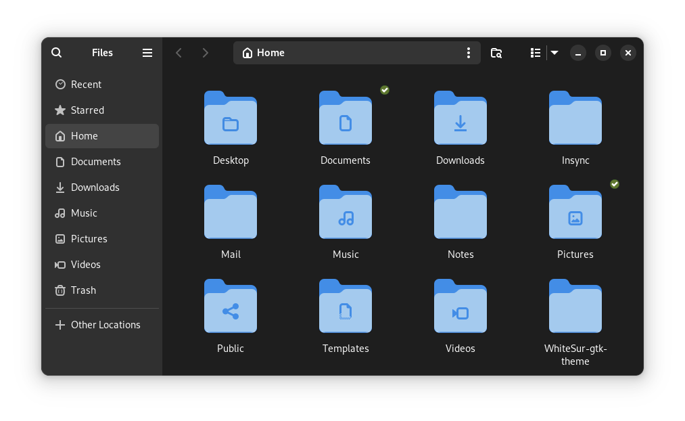This screenshot has width=685, height=421.
Task: Click the sync status badge on Documents
Action: (384, 89)
